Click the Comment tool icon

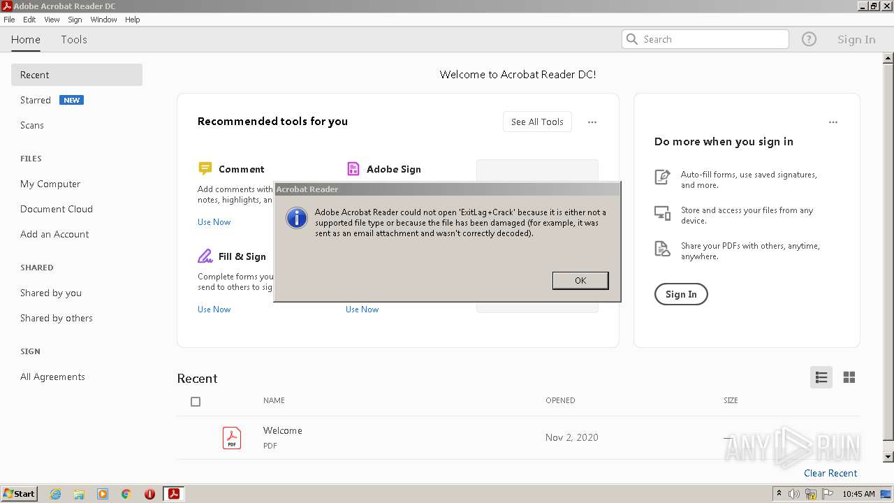coord(205,168)
